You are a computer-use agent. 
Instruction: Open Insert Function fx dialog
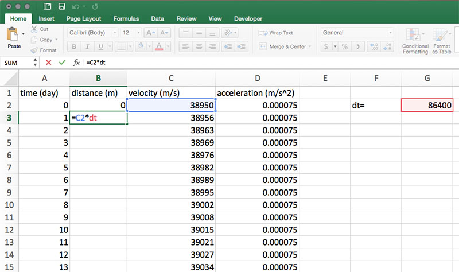point(76,62)
